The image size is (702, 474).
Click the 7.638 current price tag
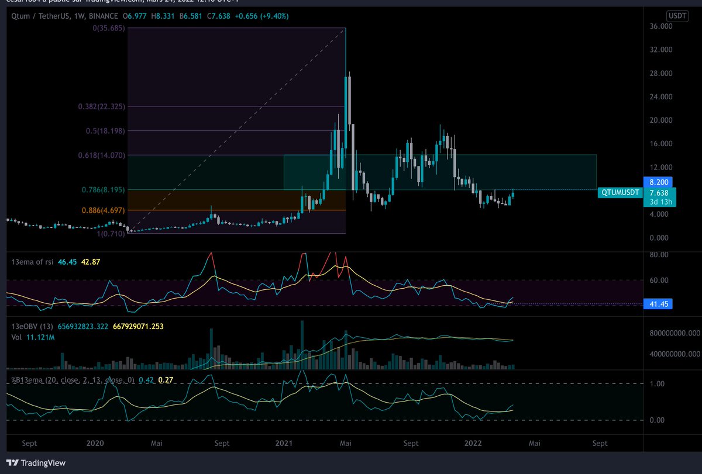coord(659,192)
